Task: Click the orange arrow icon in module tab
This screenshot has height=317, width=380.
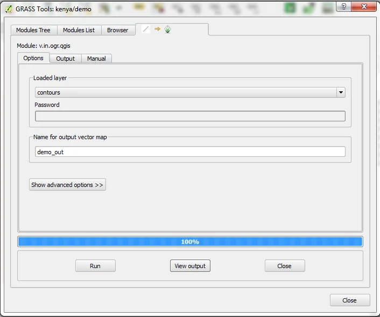Action: point(157,29)
